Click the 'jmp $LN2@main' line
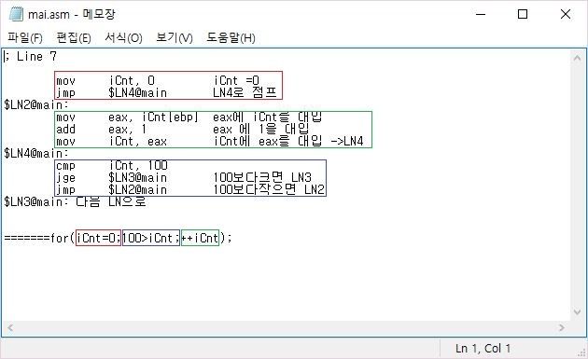Image resolution: width=588 pixels, height=359 pixels. click(111, 189)
